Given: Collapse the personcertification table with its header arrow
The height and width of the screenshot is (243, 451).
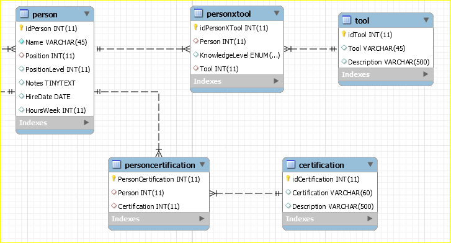Looking at the screenshot, I should tap(202, 164).
